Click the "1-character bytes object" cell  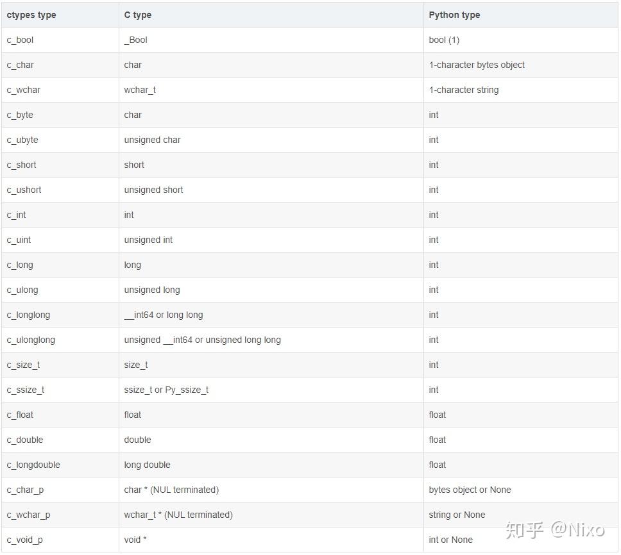[477, 65]
